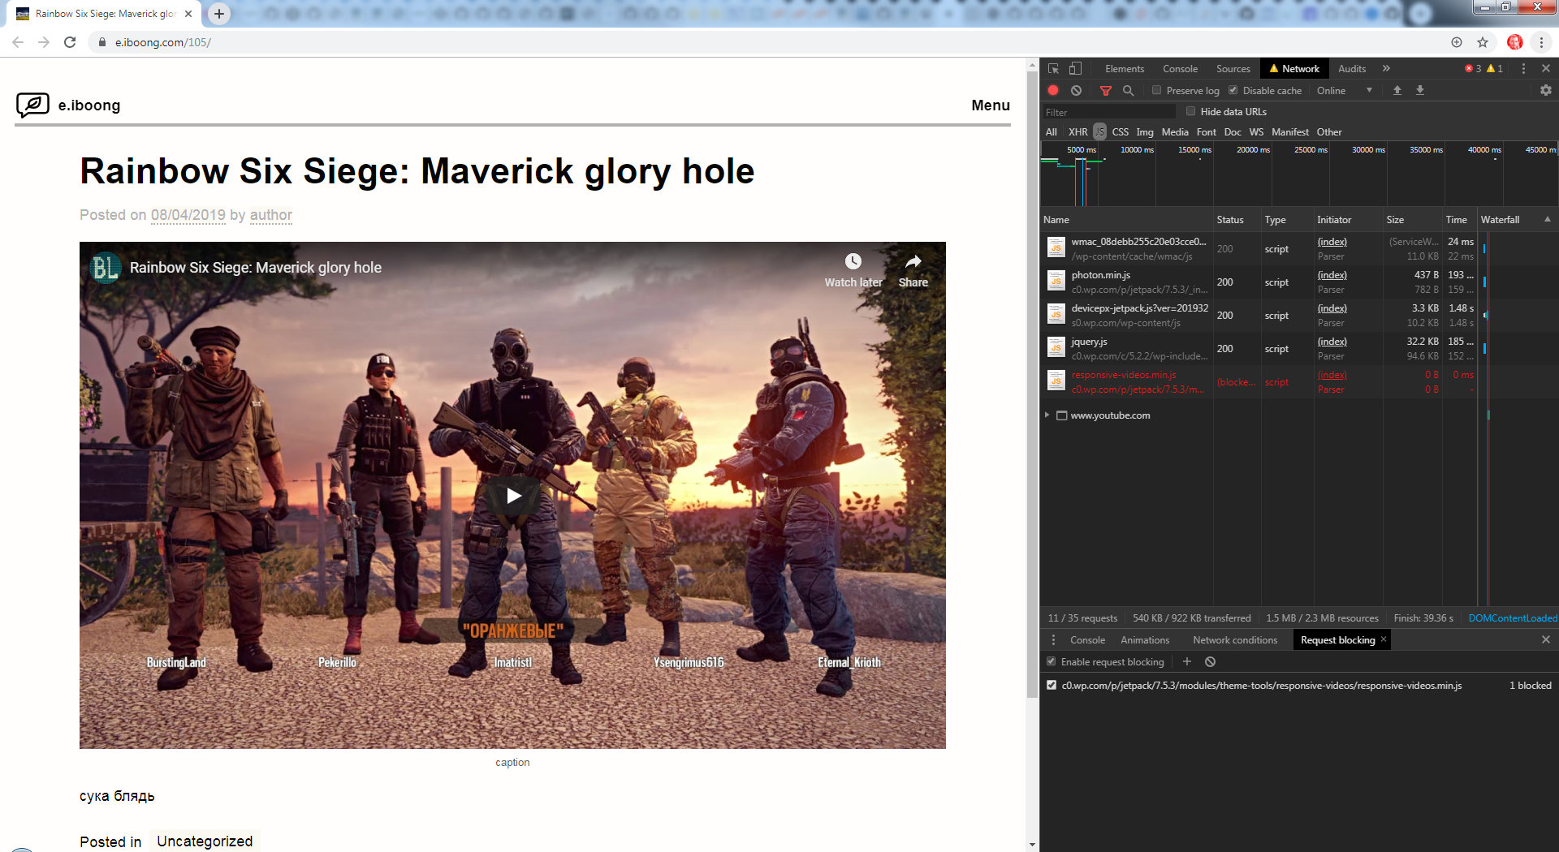Clear the network log

[x=1076, y=91]
